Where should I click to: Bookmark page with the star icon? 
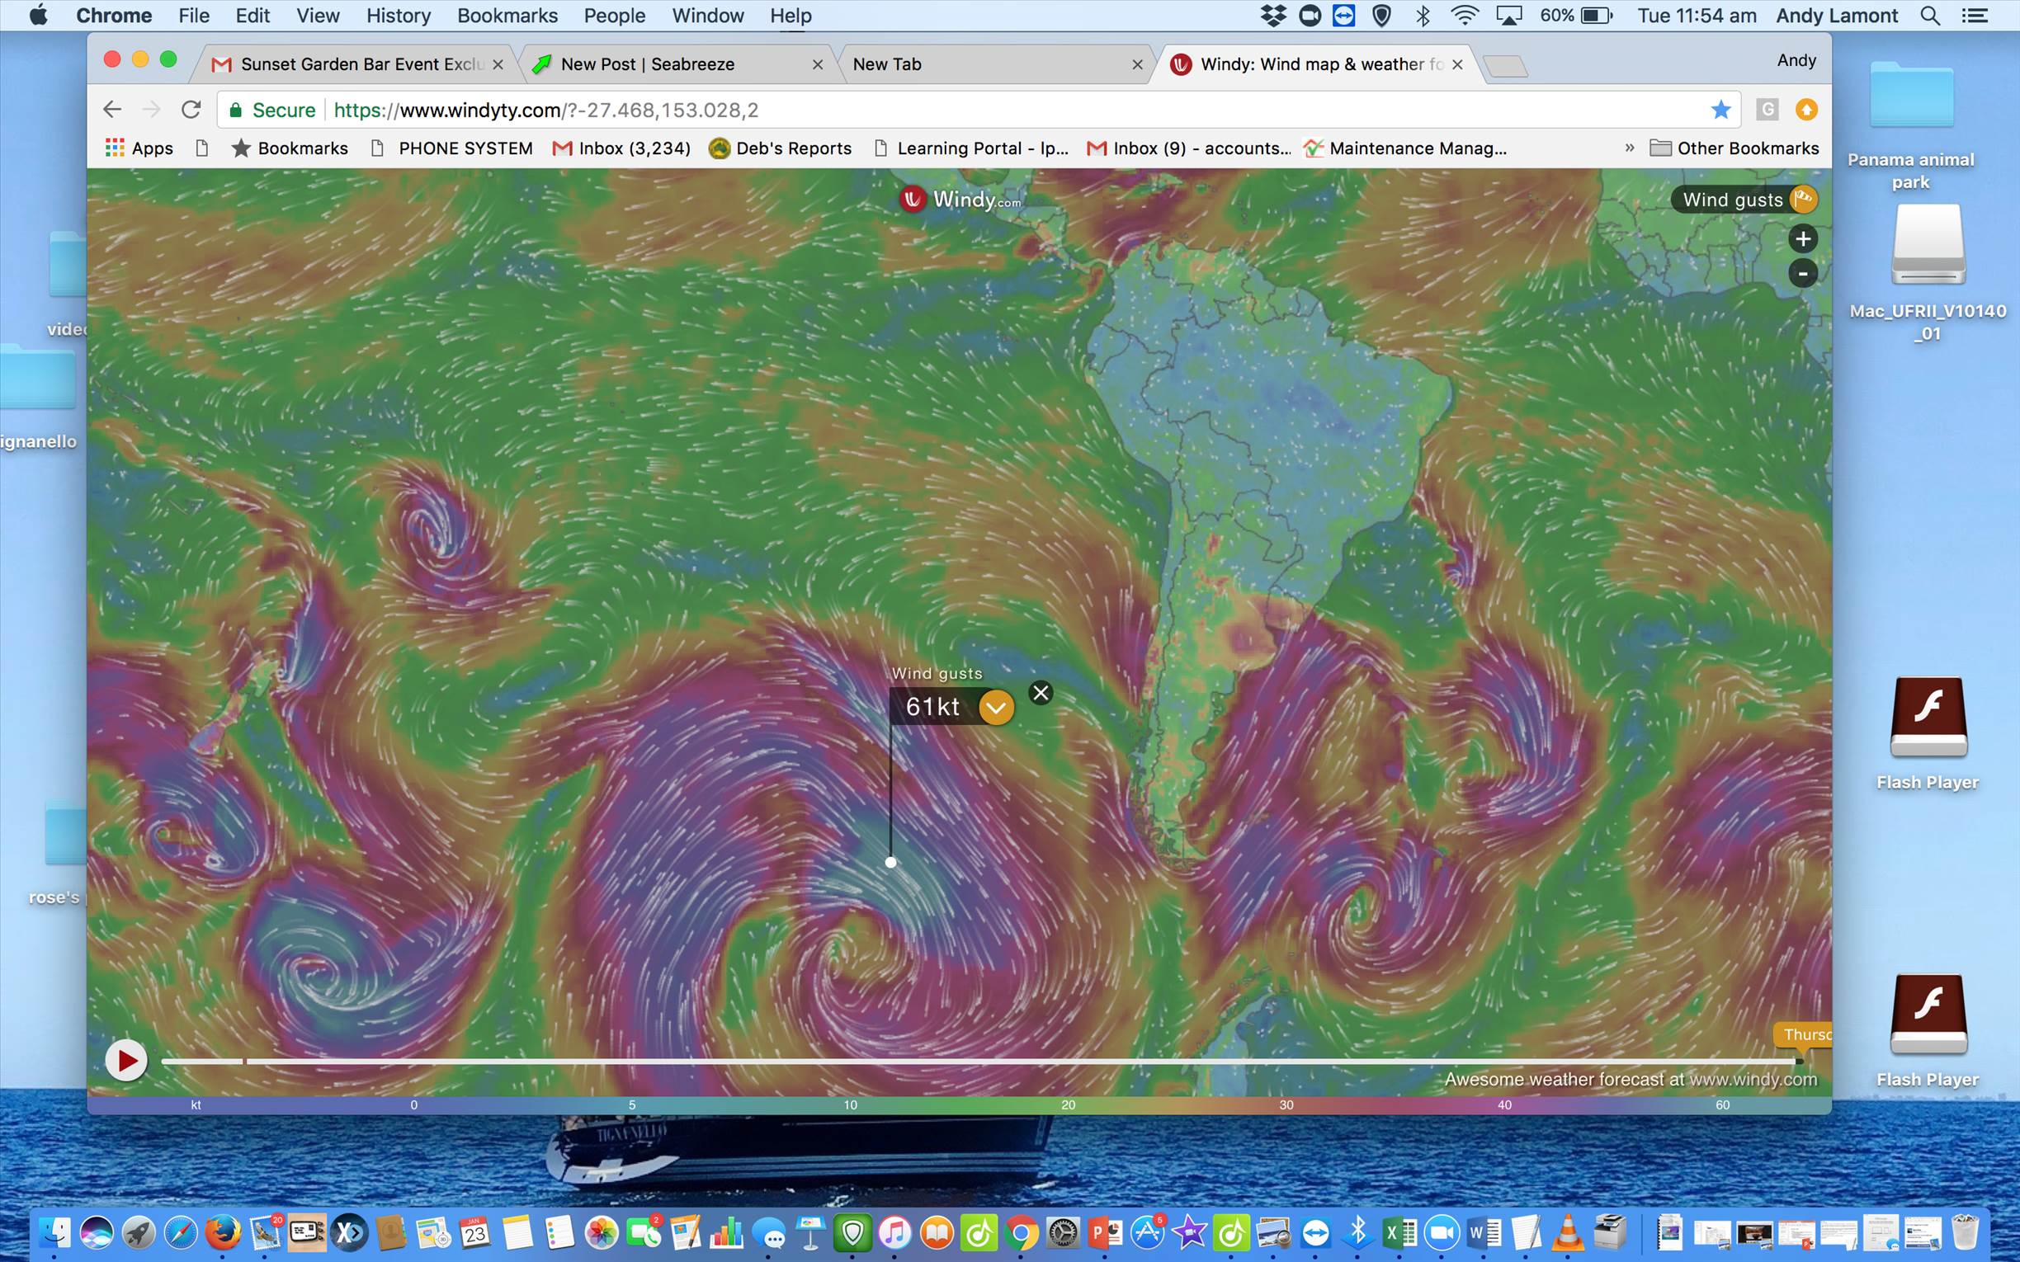click(1720, 111)
